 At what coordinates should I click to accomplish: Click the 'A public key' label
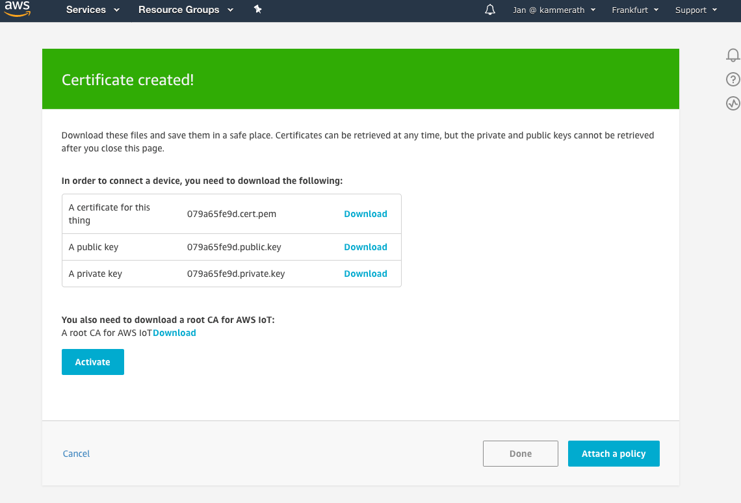(94, 247)
